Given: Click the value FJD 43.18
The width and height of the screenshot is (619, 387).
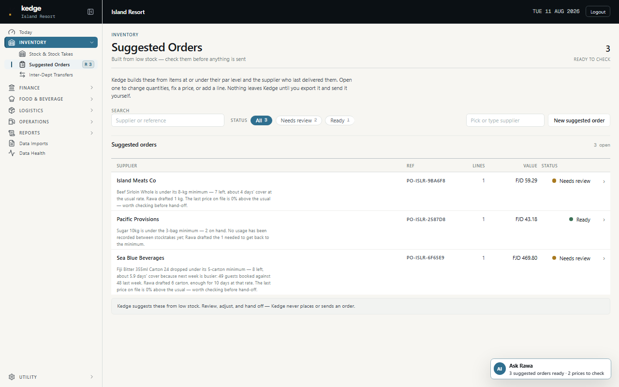Looking at the screenshot, I should [x=526, y=219].
